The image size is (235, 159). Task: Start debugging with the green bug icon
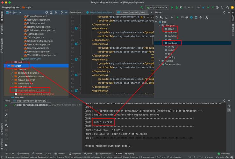tap(177, 7)
